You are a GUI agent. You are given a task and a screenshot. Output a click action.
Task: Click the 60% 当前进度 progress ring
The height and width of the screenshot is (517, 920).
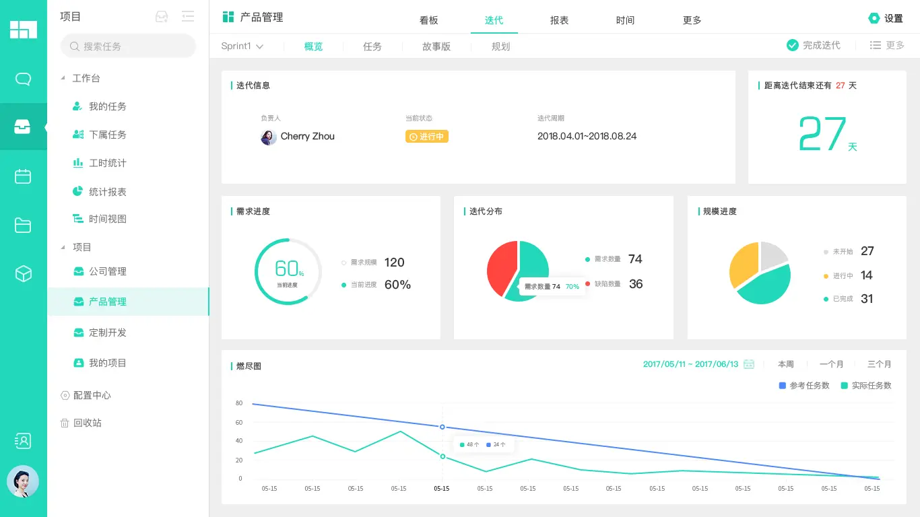288,272
